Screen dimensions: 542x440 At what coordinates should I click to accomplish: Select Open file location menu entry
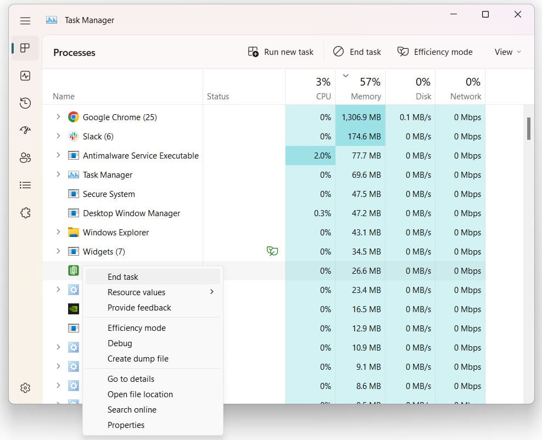153,394
